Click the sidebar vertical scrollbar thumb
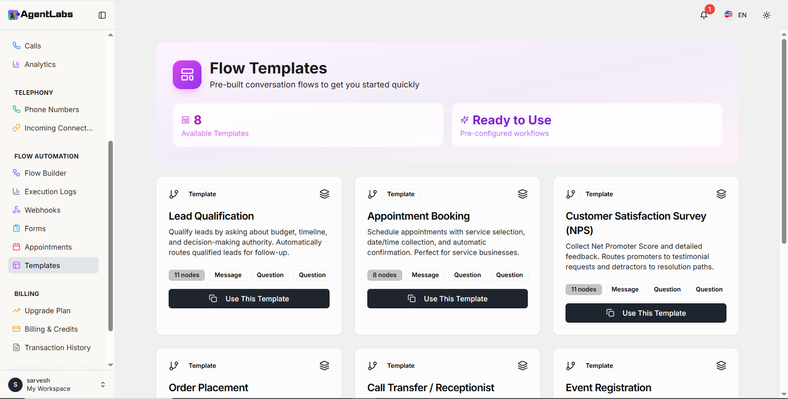The width and height of the screenshot is (788, 399). [x=110, y=236]
